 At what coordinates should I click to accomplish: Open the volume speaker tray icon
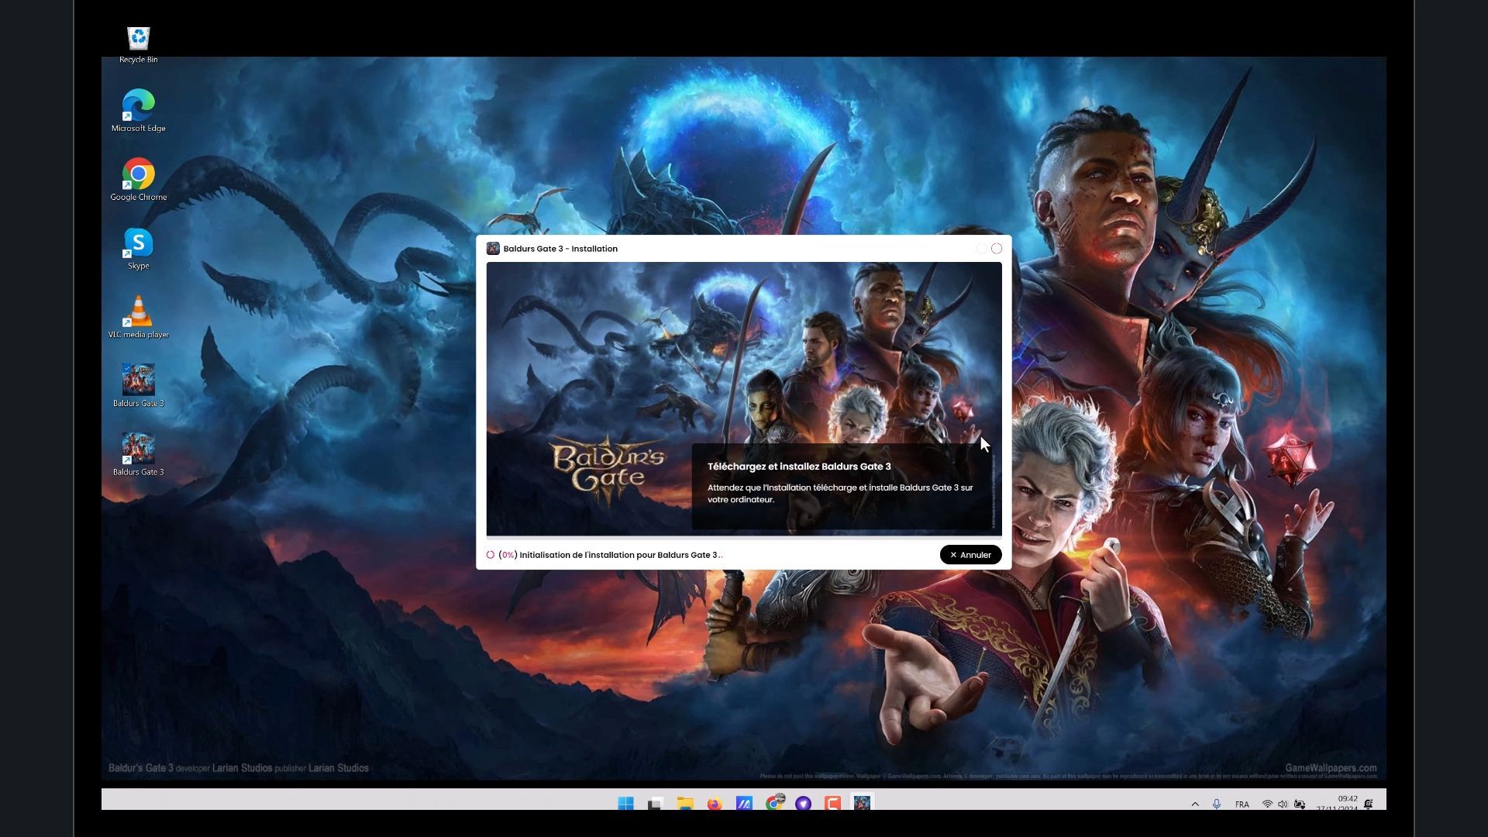click(x=1283, y=804)
